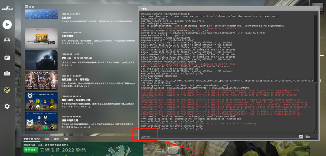Open the 全新武器箱 news headline
This screenshot has height=156, width=326.
(68, 36)
